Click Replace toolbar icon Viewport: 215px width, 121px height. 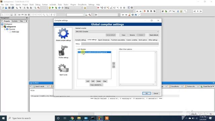coord(39,8)
